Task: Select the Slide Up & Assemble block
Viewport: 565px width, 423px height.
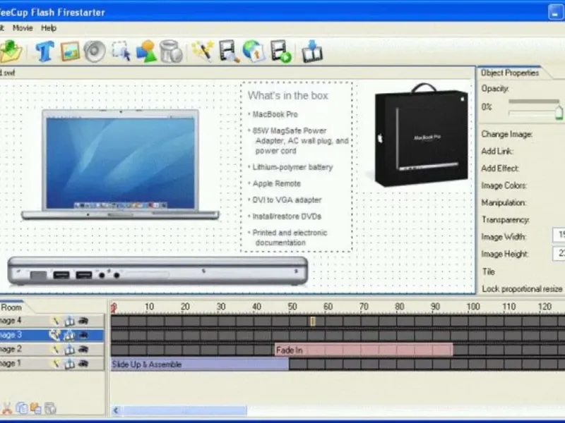Action: [200, 364]
